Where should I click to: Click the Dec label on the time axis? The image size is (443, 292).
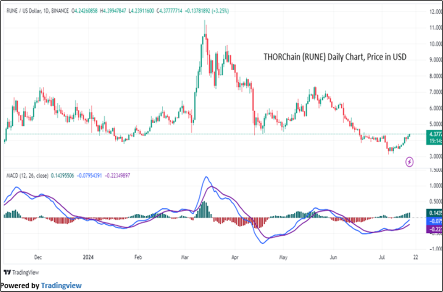point(38,258)
